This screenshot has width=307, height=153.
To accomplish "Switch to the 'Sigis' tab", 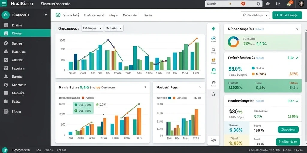I will click(x=113, y=15).
